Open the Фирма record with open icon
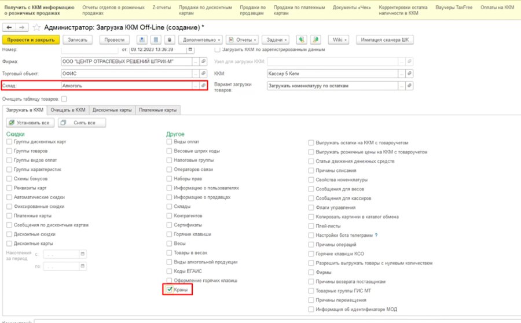 click(203, 61)
